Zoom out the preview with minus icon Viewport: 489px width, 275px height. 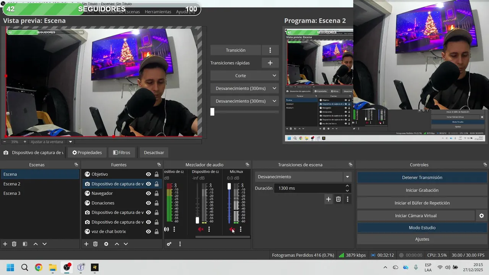click(5, 142)
